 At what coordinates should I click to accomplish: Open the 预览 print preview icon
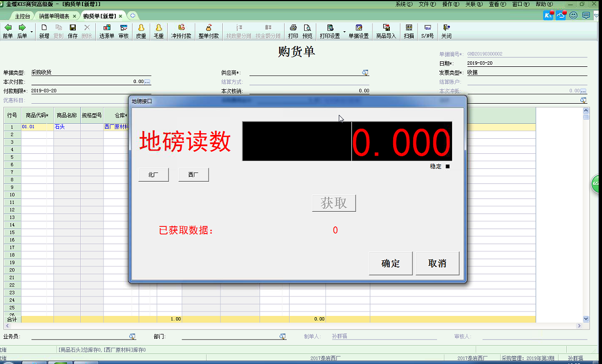[x=307, y=31]
